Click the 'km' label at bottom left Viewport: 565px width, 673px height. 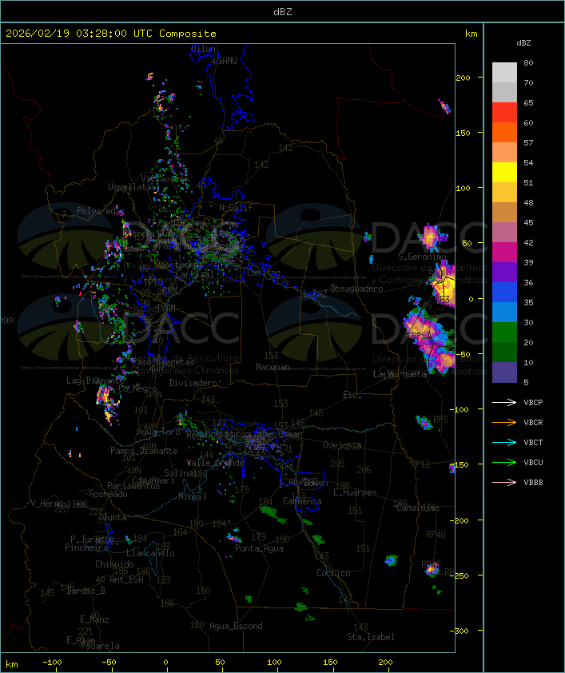coord(12,664)
